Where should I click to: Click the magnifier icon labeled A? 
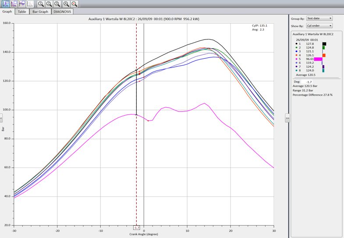pos(66,4)
